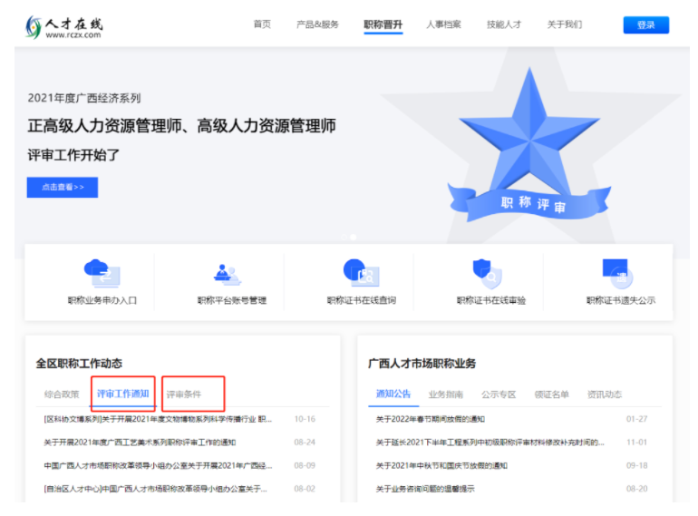Click the 职称证书遗失公示 icon

pos(619,272)
